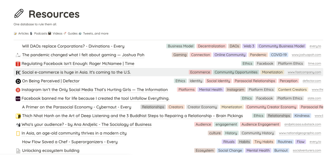Click the Decentralization tag
The image size is (335, 155).
point(212,46)
